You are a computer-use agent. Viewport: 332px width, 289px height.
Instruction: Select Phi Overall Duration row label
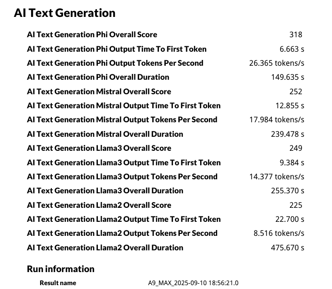[x=98, y=77]
